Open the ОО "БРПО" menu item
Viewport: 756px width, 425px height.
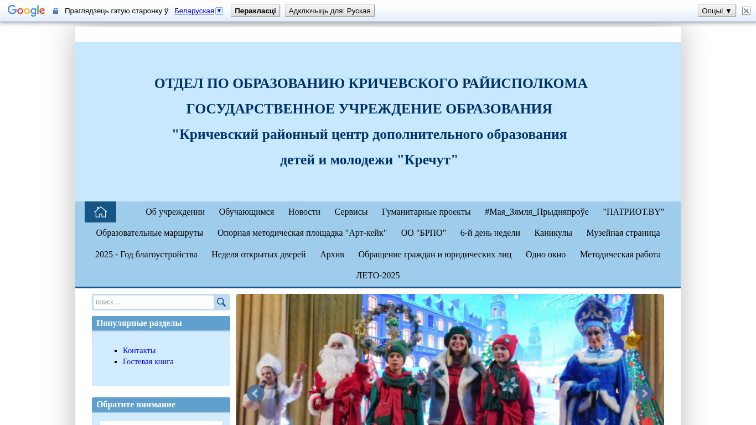click(423, 233)
